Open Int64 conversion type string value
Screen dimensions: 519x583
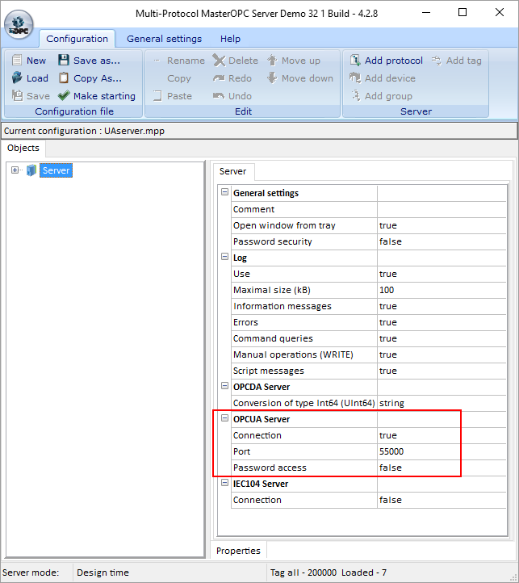click(x=442, y=403)
